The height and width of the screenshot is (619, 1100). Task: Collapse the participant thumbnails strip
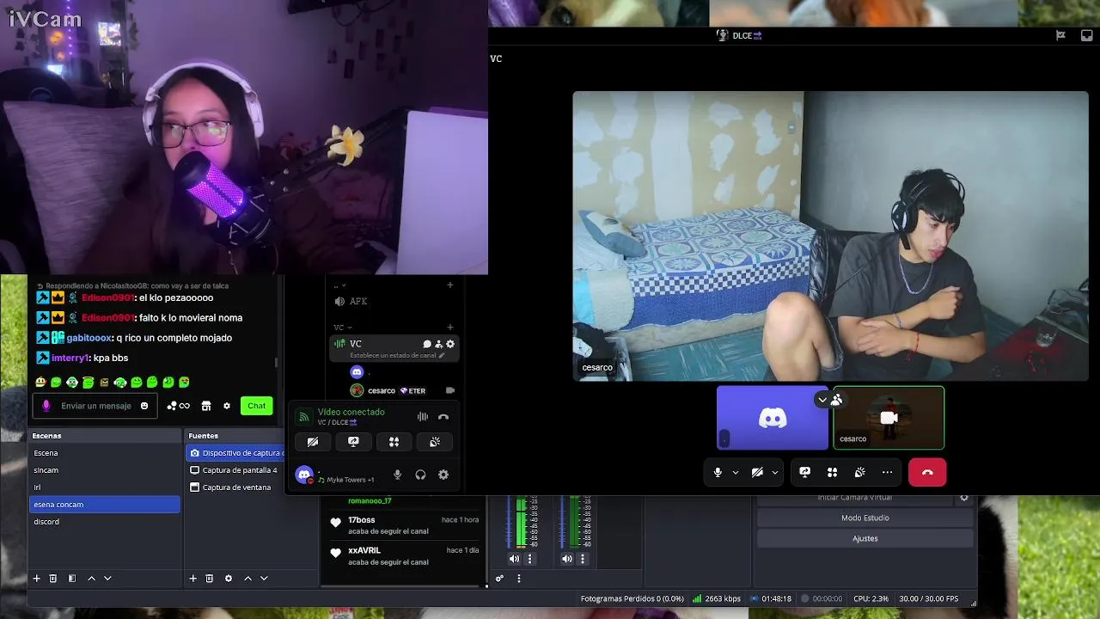coord(822,400)
